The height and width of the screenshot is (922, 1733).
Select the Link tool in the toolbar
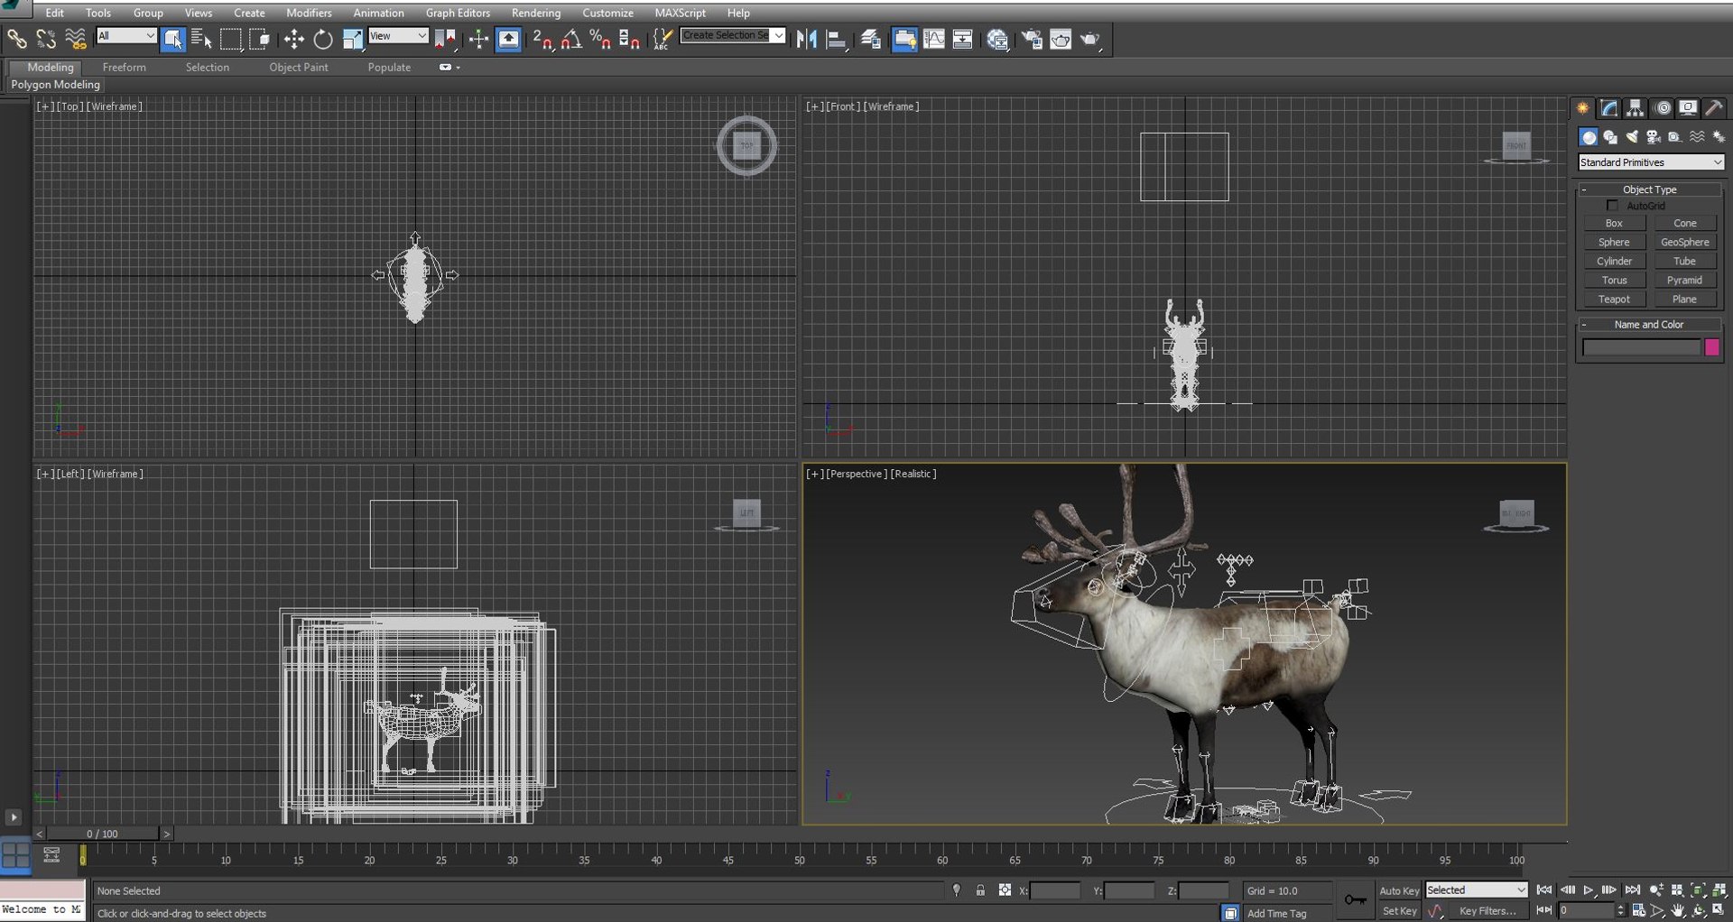tap(16, 39)
